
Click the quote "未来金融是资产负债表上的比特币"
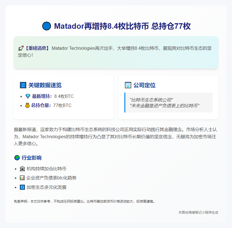tap(164, 106)
